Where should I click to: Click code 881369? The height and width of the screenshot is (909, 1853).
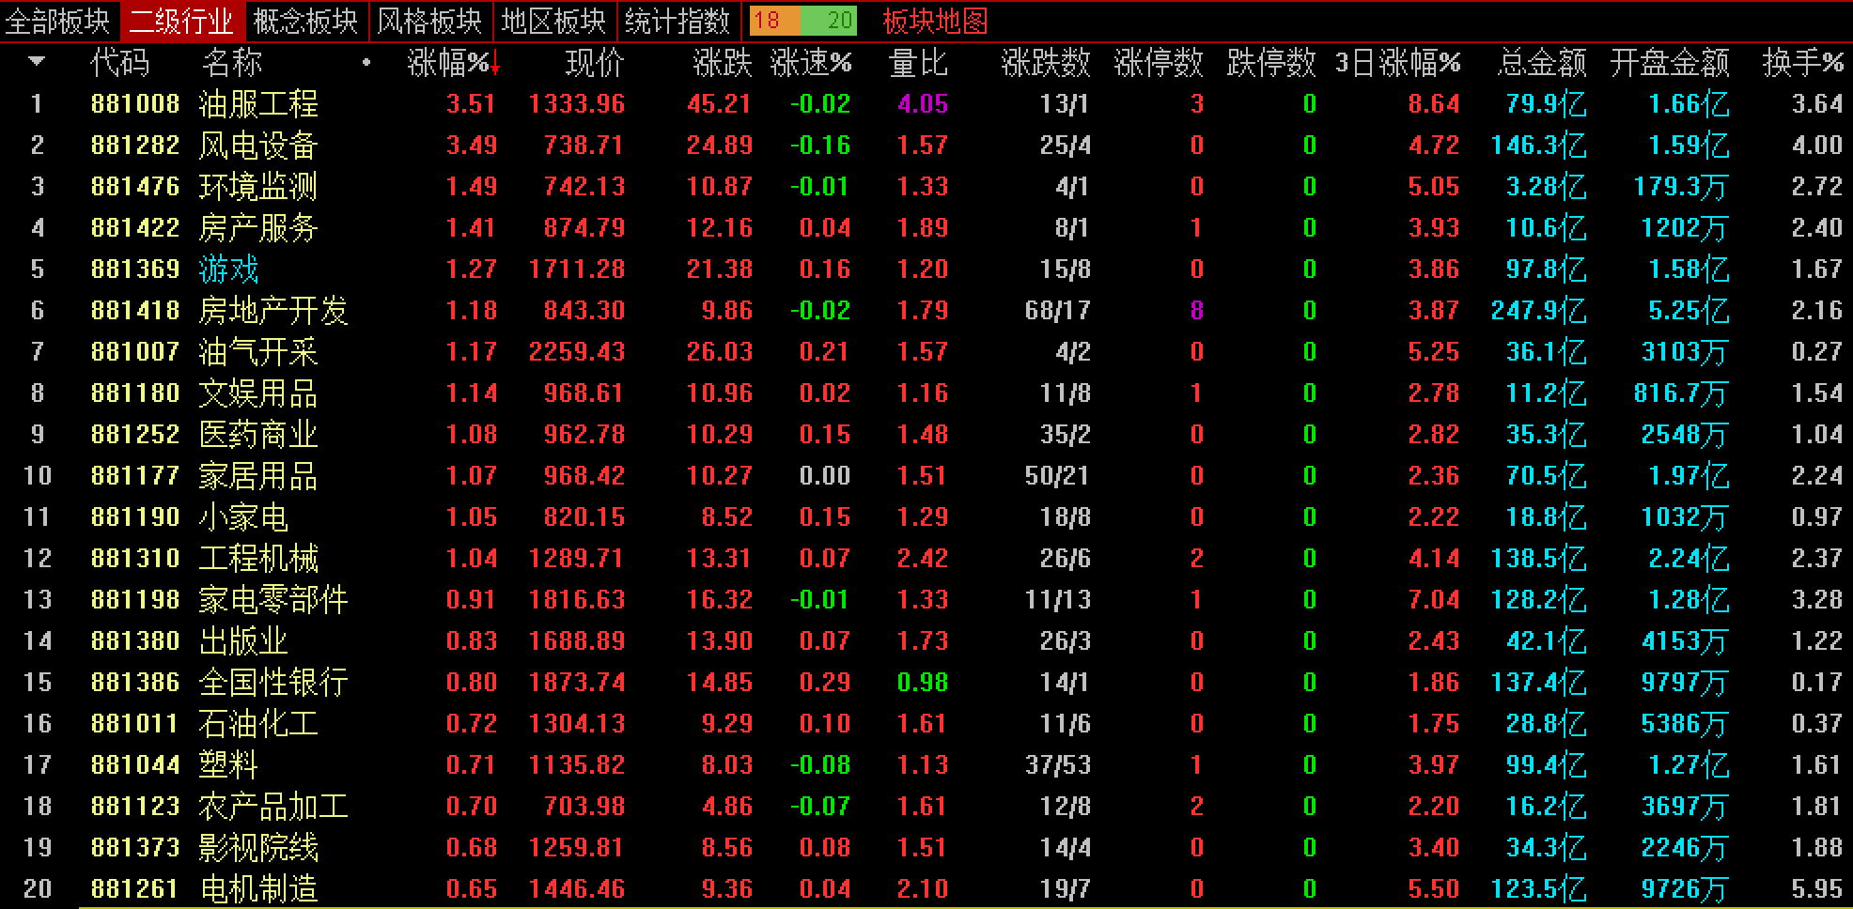pos(135,269)
